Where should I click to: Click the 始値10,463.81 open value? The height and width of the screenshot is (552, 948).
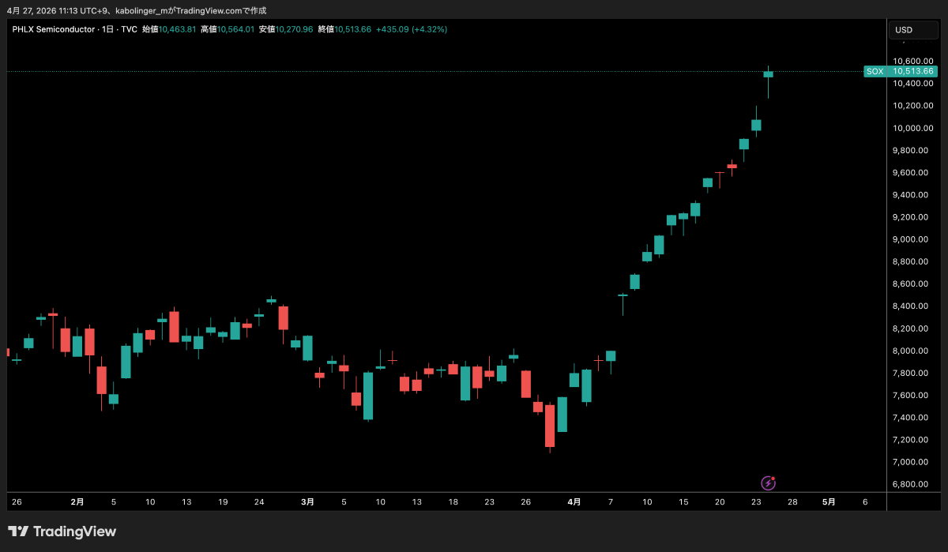point(169,29)
